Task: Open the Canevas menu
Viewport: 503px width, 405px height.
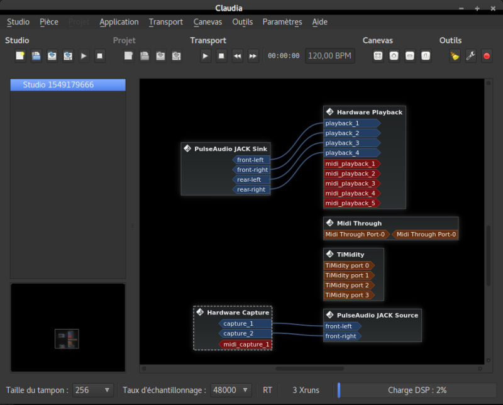Action: 207,22
